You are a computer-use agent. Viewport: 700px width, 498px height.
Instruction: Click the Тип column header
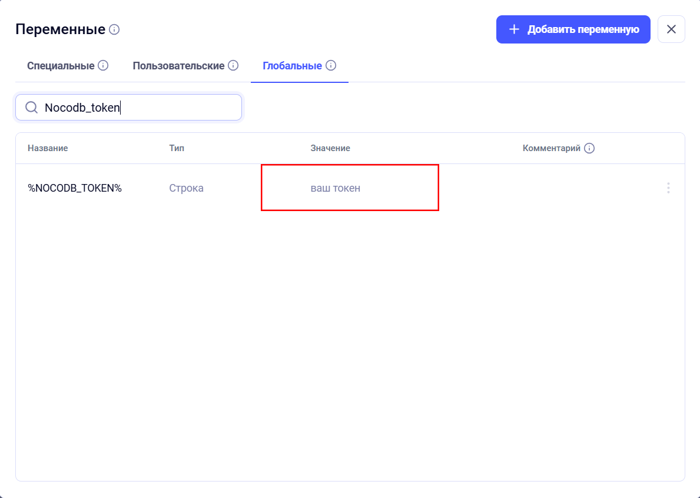pyautogui.click(x=177, y=148)
